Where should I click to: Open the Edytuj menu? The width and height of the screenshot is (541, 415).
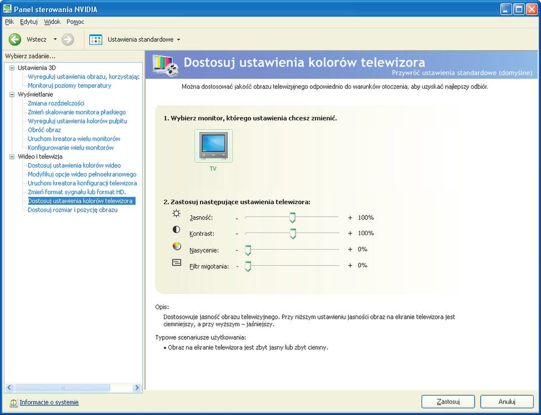(x=29, y=22)
